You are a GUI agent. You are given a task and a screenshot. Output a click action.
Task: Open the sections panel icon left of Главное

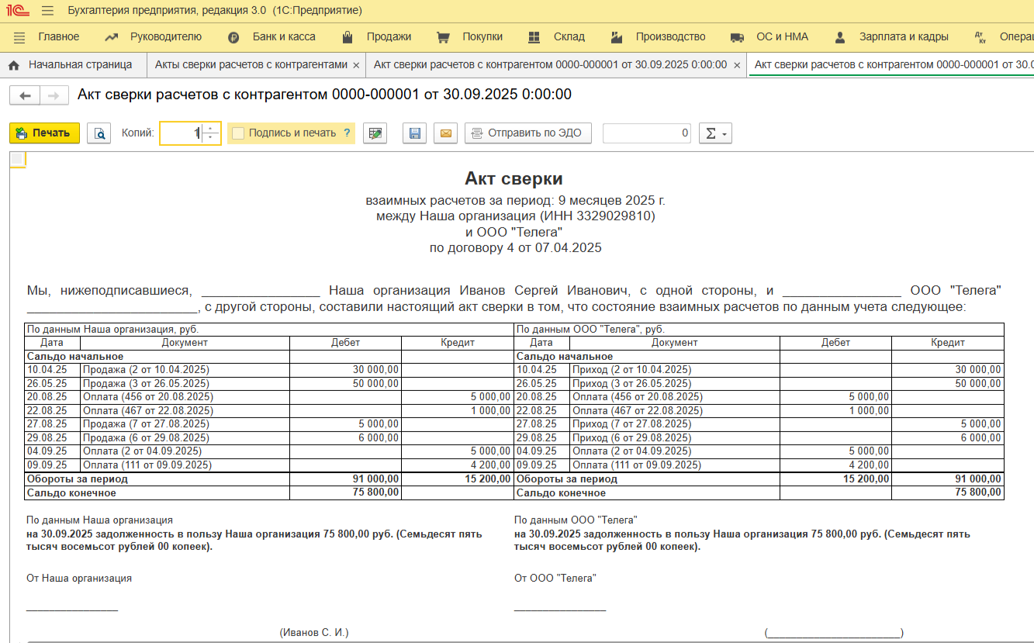click(x=19, y=37)
